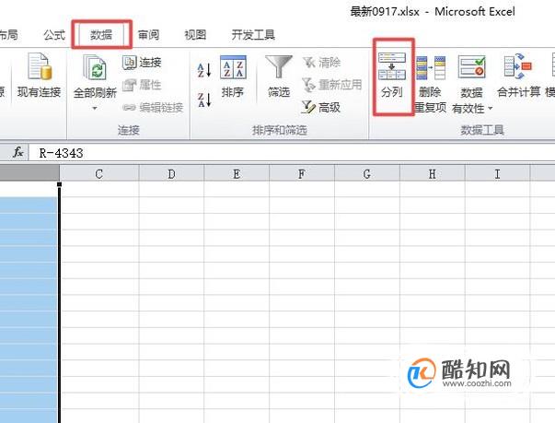Viewport: 555px width, 423px height.
Task: Click the formula bar showing R-4343
Action: tap(290, 153)
